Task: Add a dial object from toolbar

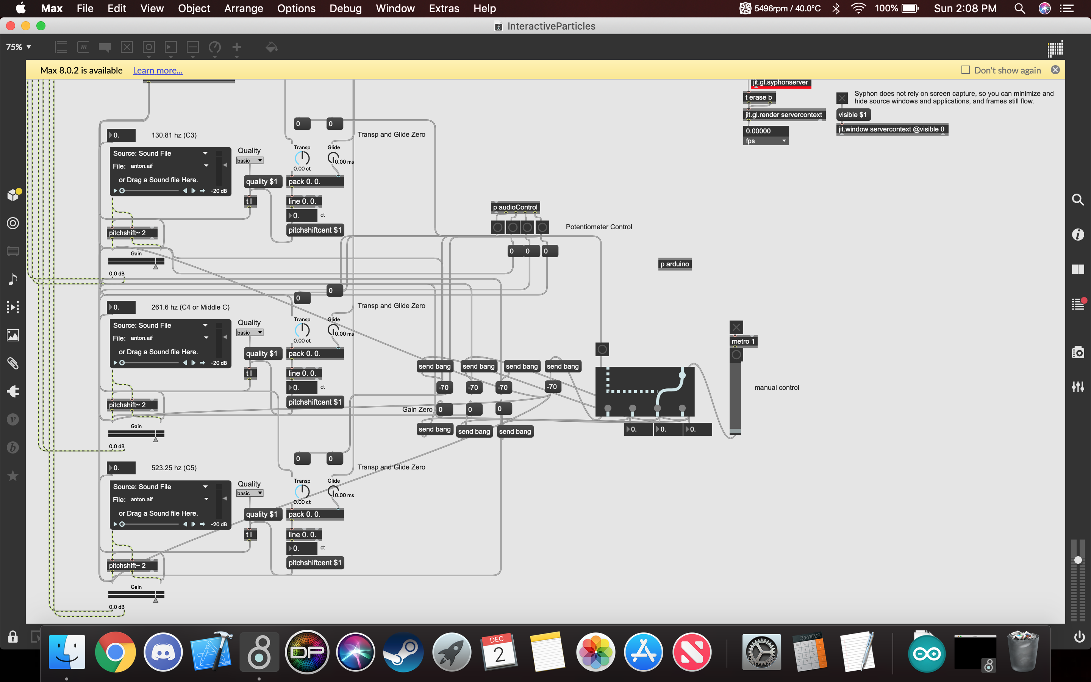Action: [214, 47]
